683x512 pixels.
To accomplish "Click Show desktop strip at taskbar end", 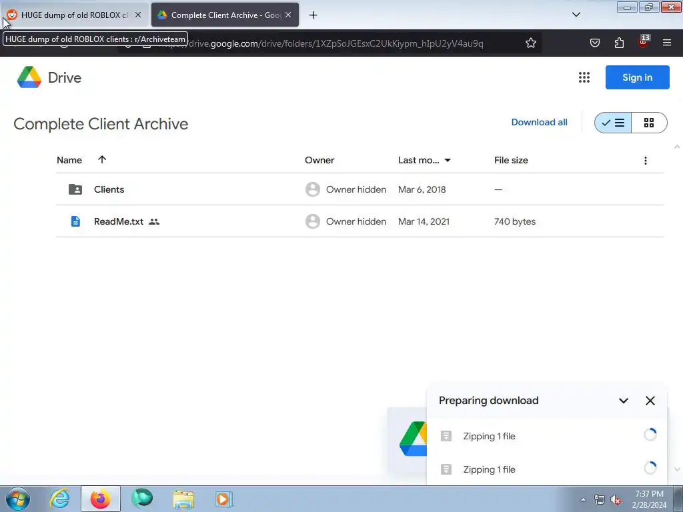I will (678, 499).
